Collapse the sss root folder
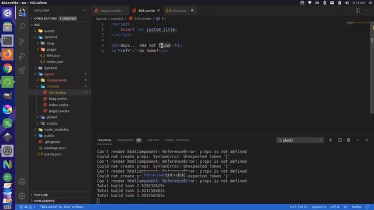This screenshot has width=374, height=210. pos(60,24)
